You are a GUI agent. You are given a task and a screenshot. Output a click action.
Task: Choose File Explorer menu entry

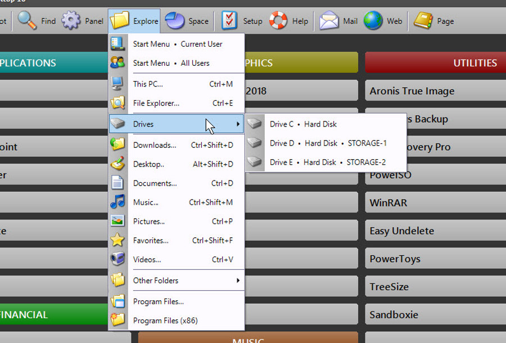click(177, 103)
